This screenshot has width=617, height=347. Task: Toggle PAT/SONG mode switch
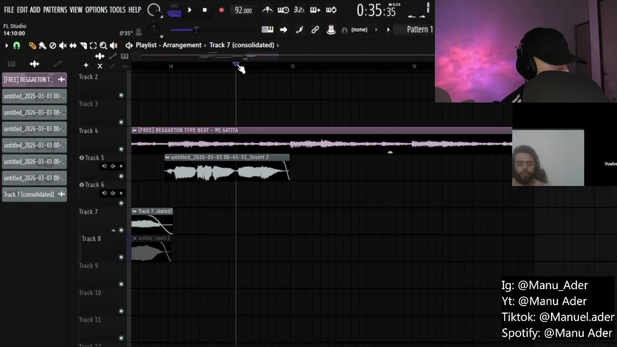point(174,11)
